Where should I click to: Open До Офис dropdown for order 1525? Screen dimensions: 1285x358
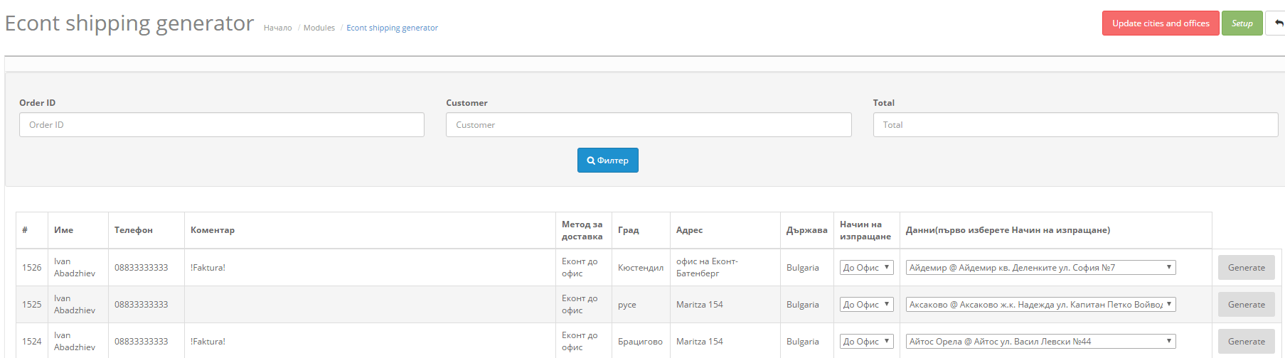[x=866, y=305]
